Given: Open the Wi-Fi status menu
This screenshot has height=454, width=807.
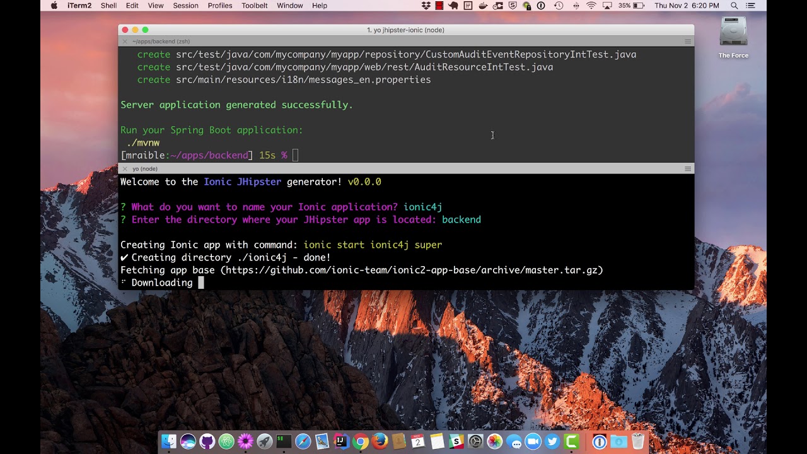Looking at the screenshot, I should (591, 6).
